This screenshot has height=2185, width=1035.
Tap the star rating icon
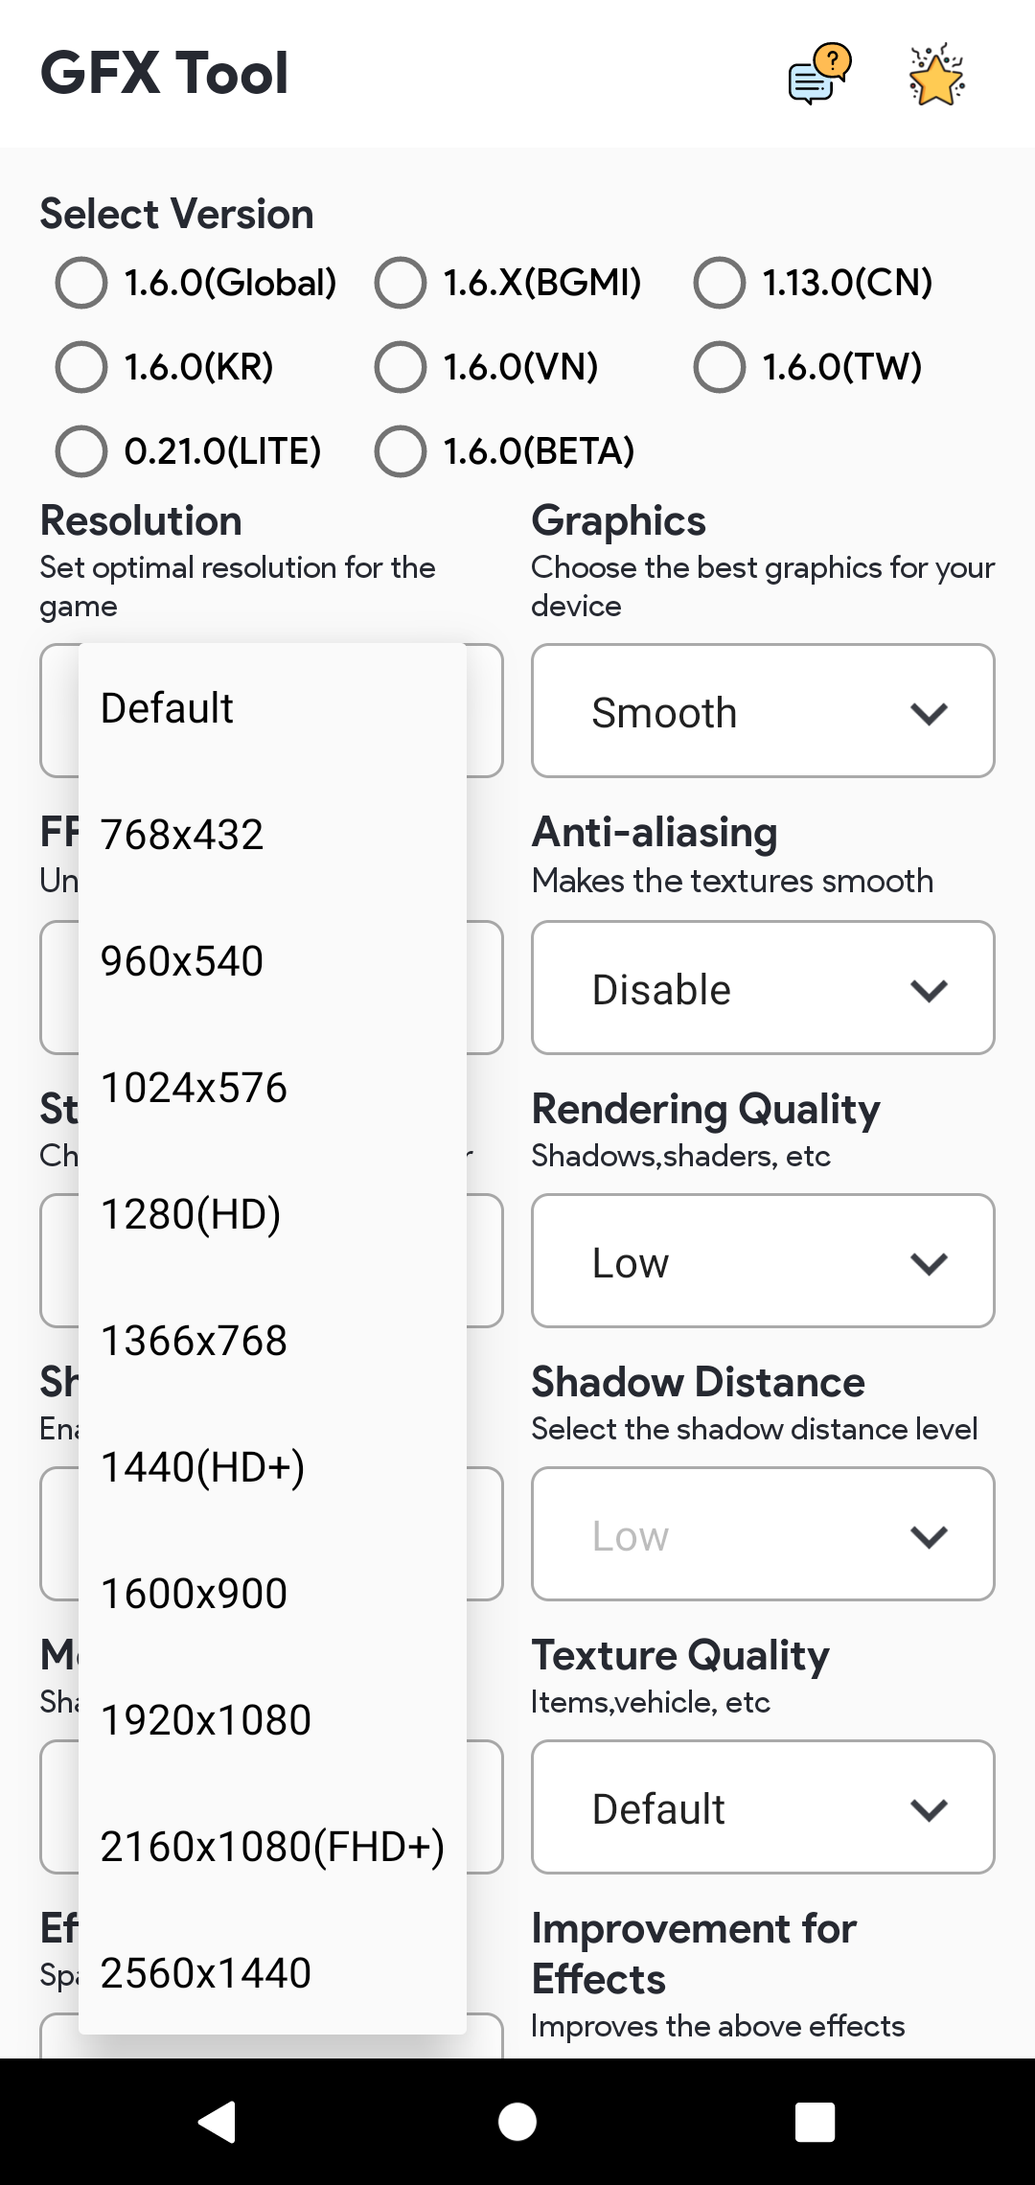click(936, 75)
